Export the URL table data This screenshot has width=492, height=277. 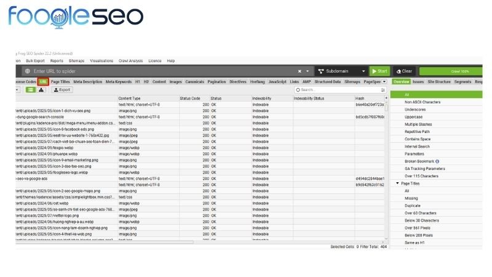(62, 90)
